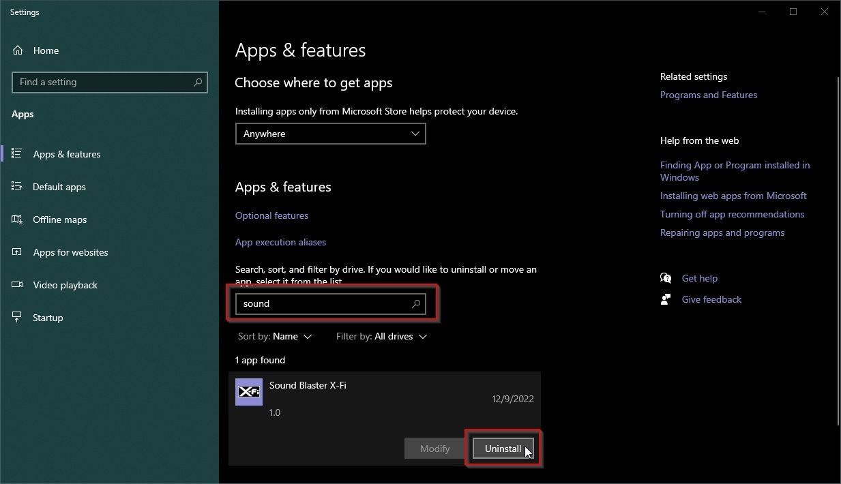
Task: Open Programs and Features related setting
Action: coord(708,95)
